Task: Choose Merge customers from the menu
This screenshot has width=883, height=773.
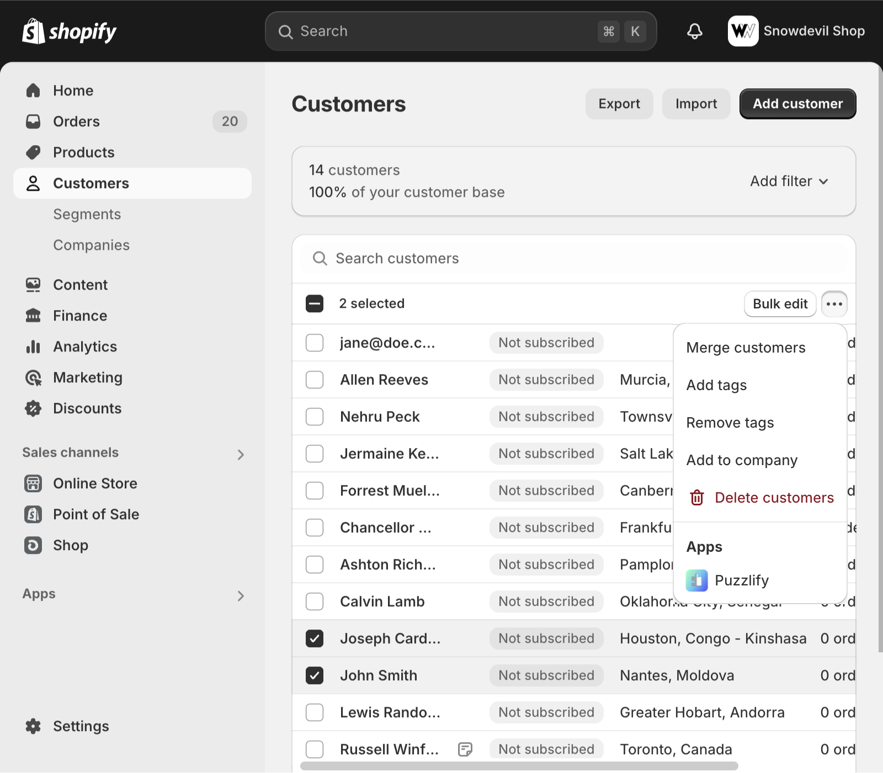Action: pyautogui.click(x=746, y=348)
